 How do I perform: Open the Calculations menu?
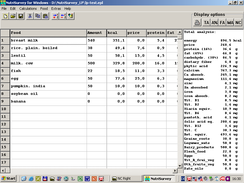[x=28, y=9]
